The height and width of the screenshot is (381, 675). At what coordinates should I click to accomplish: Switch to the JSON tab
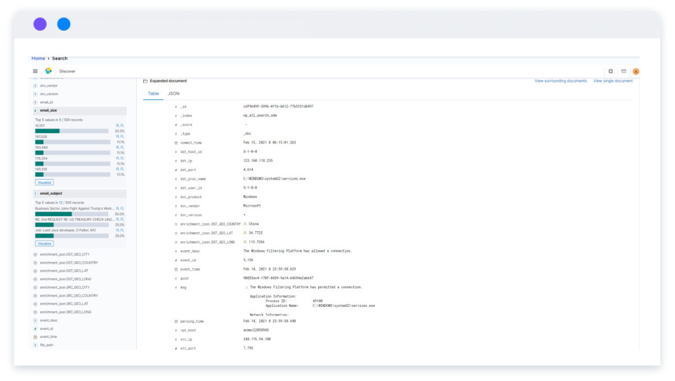pos(173,94)
